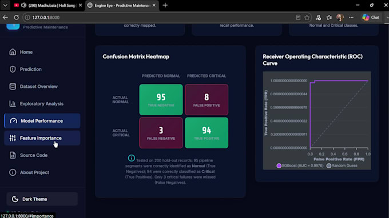Click the Feature Importance sliders icon
389x218 pixels.
13,138
